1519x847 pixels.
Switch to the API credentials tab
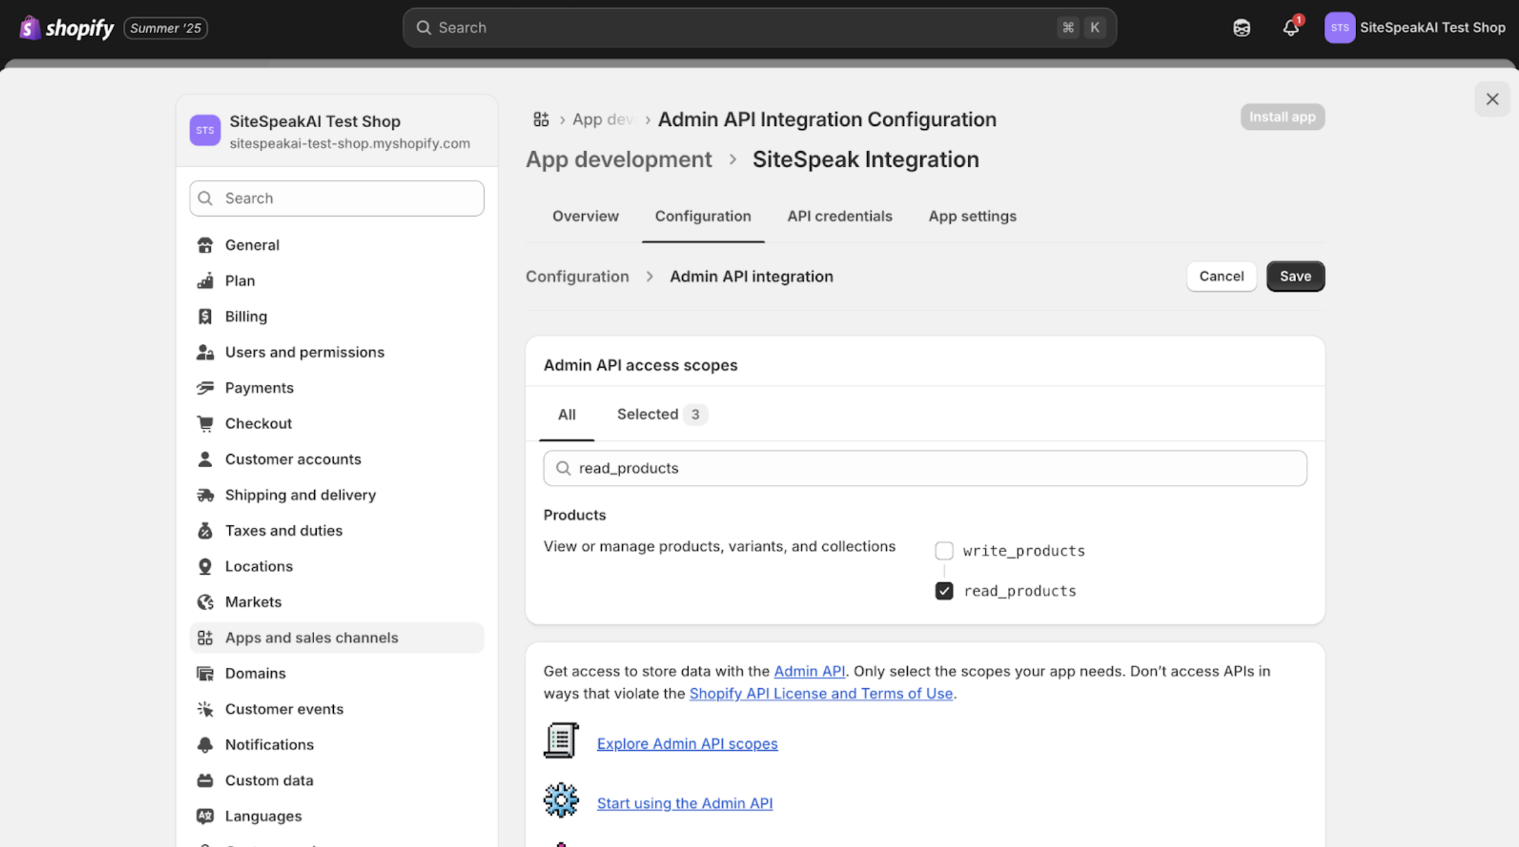[x=839, y=216]
